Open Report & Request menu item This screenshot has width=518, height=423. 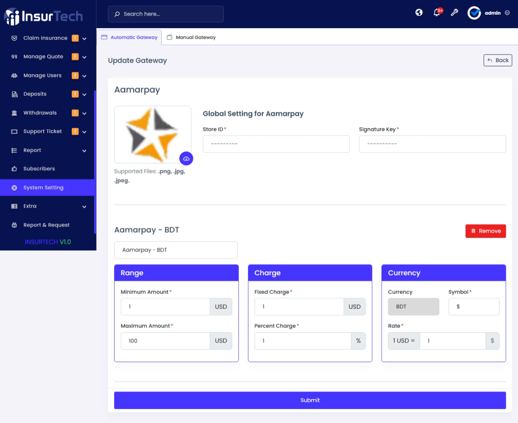coord(47,225)
